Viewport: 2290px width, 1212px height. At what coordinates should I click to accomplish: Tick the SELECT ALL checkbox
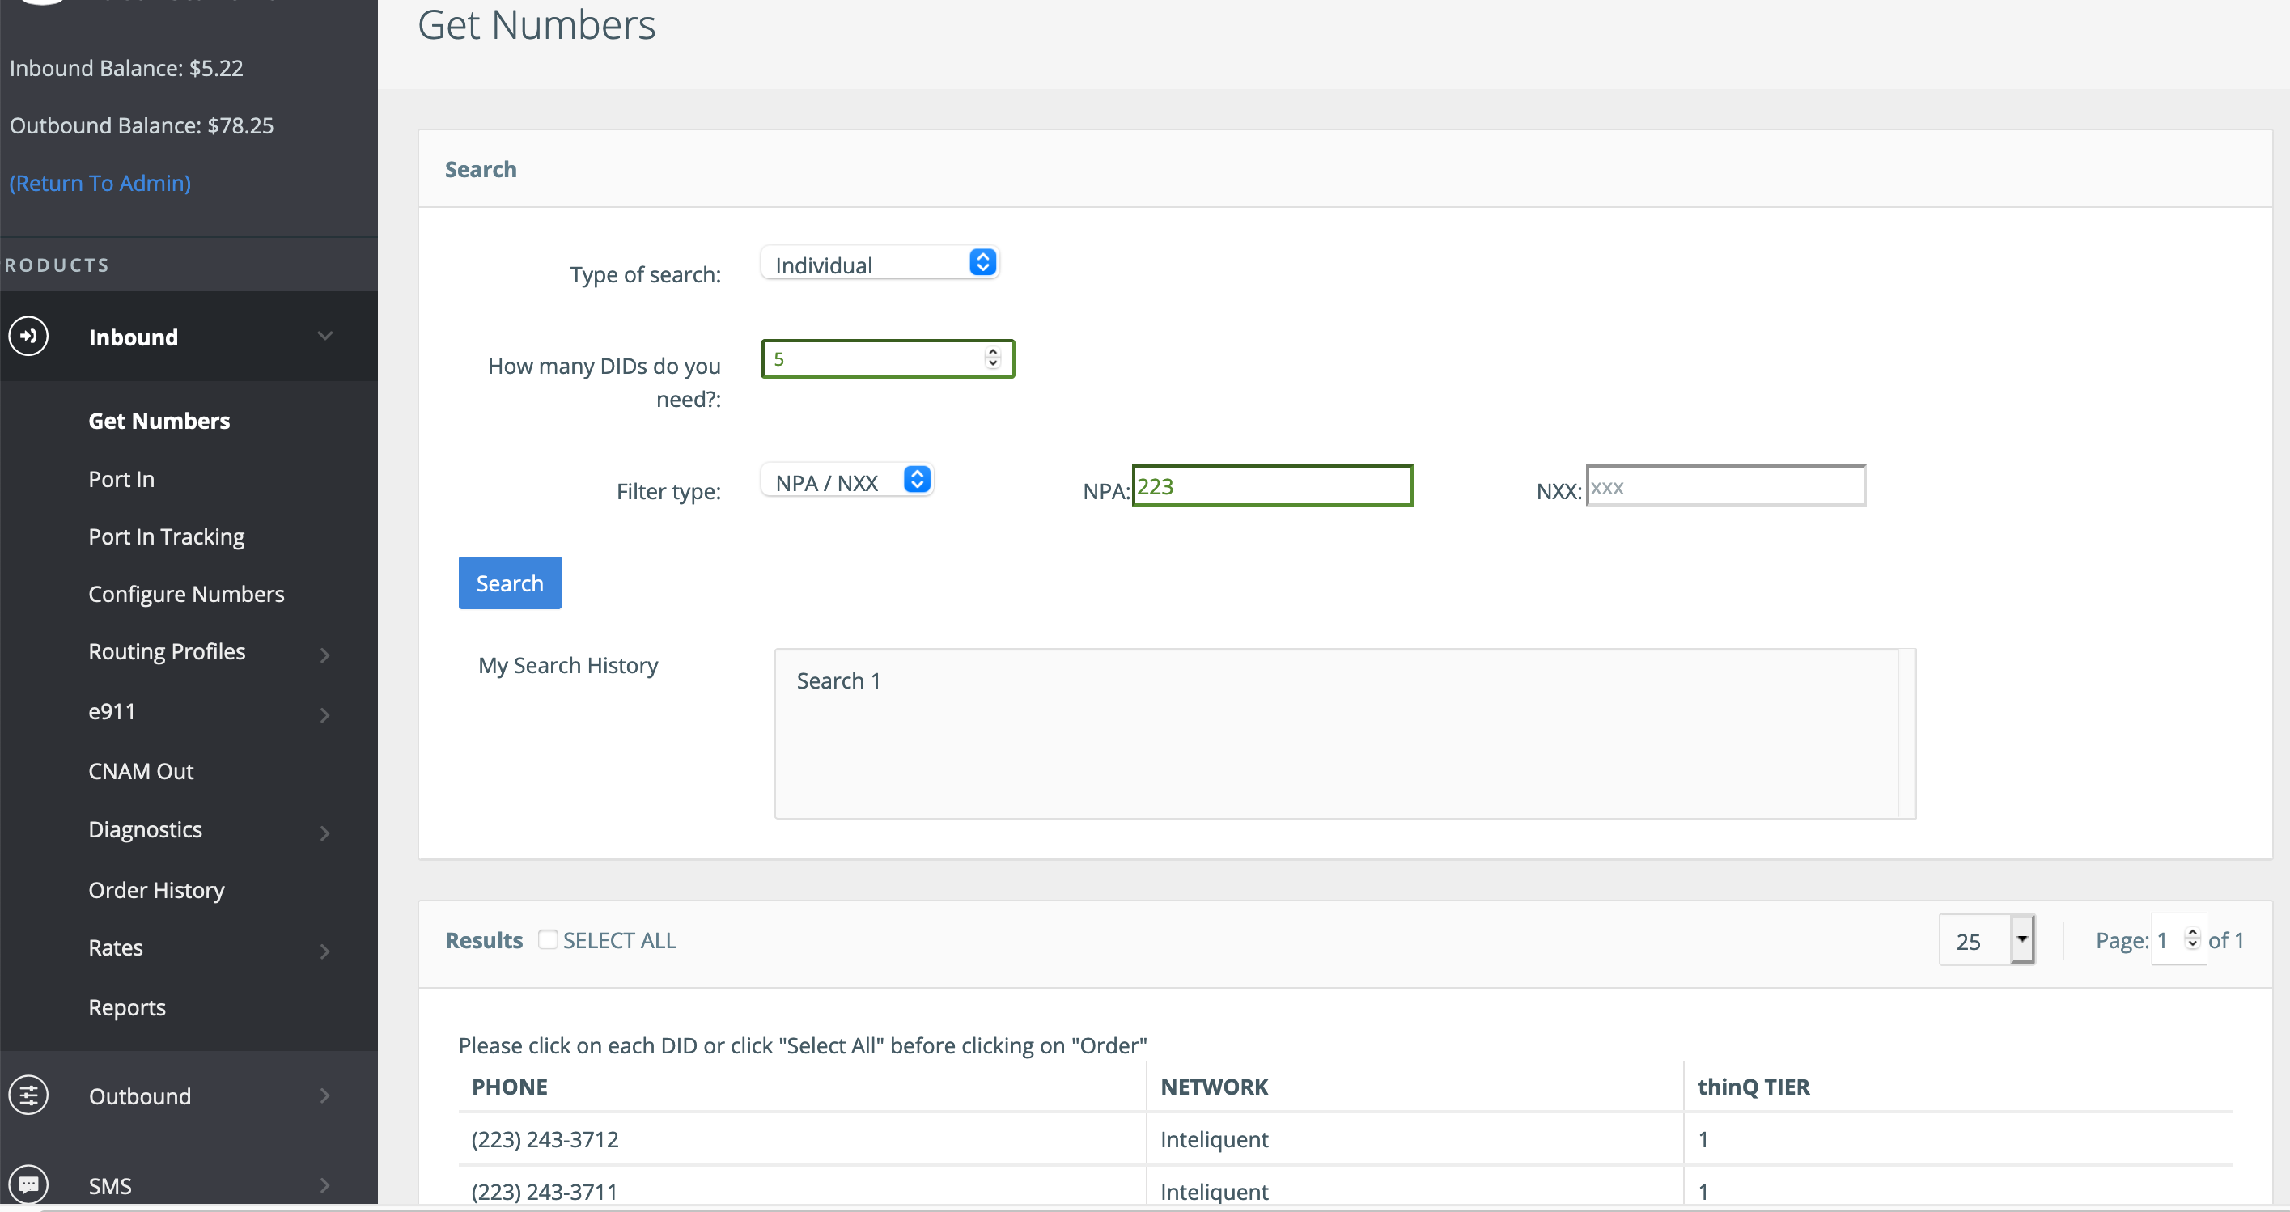[548, 939]
